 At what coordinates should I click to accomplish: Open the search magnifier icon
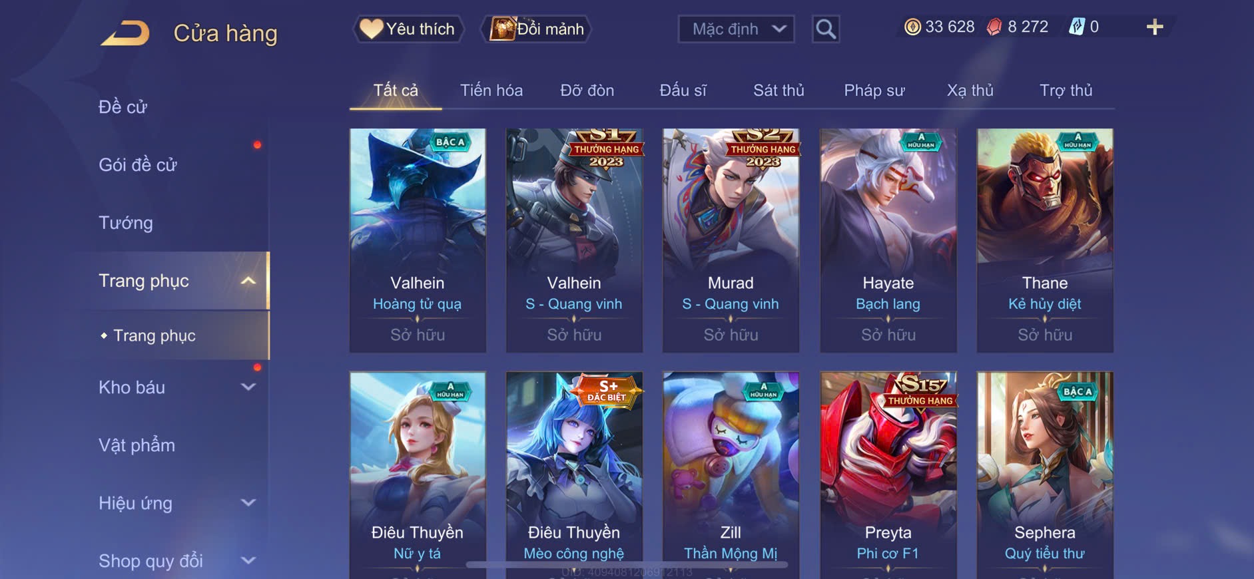click(x=825, y=29)
